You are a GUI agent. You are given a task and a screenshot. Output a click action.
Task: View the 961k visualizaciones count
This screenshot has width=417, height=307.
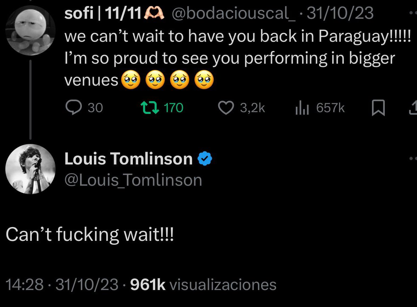[203, 284]
